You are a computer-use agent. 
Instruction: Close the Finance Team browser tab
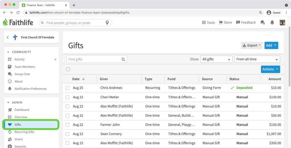tap(66, 5)
